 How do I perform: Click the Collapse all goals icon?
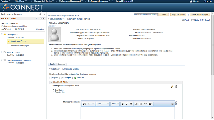tap(63, 78)
